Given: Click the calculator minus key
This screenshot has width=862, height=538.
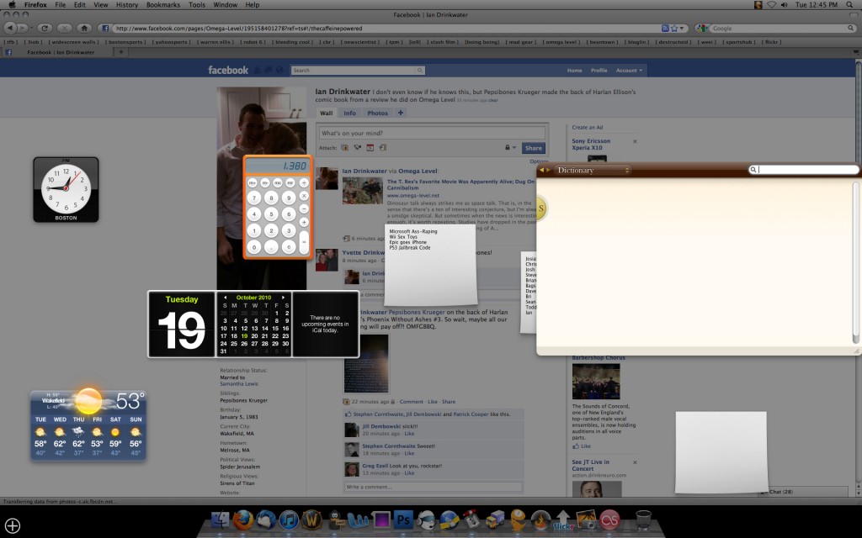Looking at the screenshot, I should click(304, 209).
